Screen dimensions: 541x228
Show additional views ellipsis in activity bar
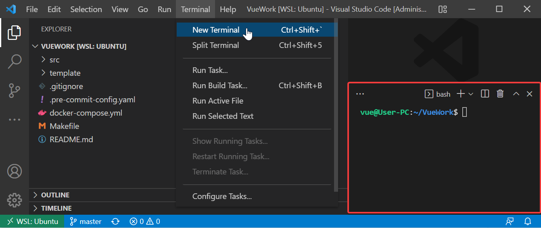14,120
